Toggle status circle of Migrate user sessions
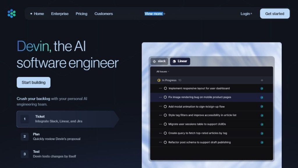Viewport: 298px width, 168px height. (x=165, y=124)
